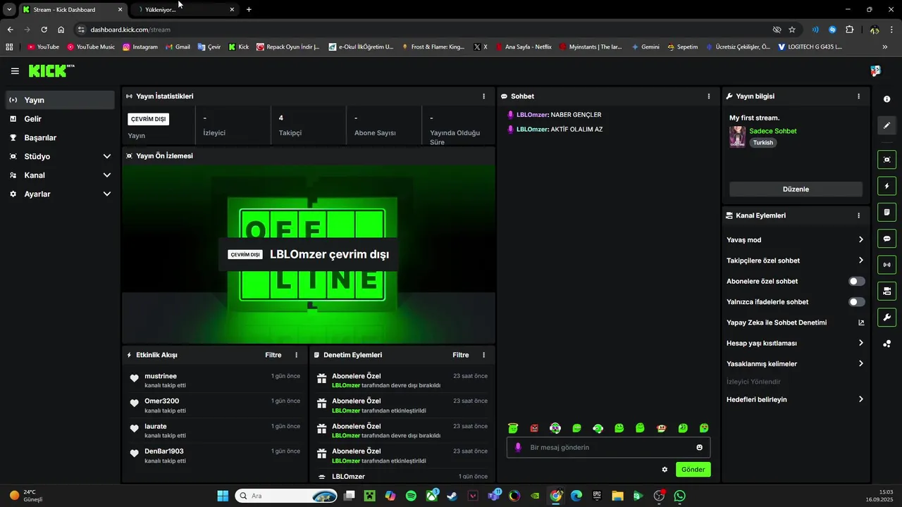
Task: Open Etkinlik Akışı panel three-dot menu
Action: pos(296,355)
